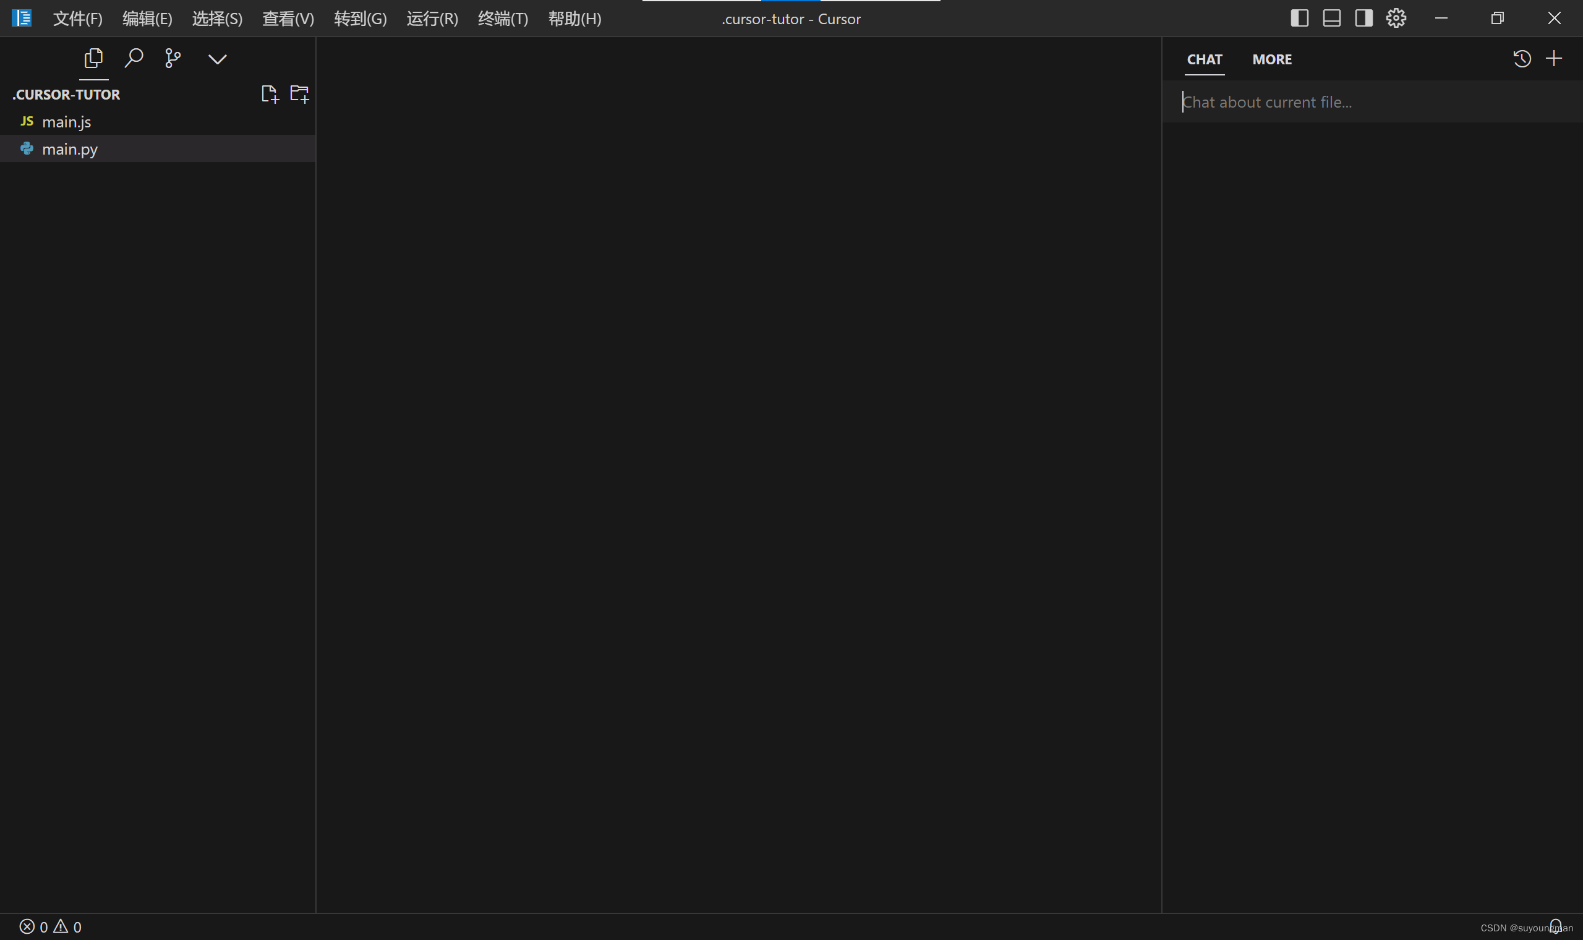Start new chat with plus icon
1583x940 pixels.
[x=1554, y=59]
